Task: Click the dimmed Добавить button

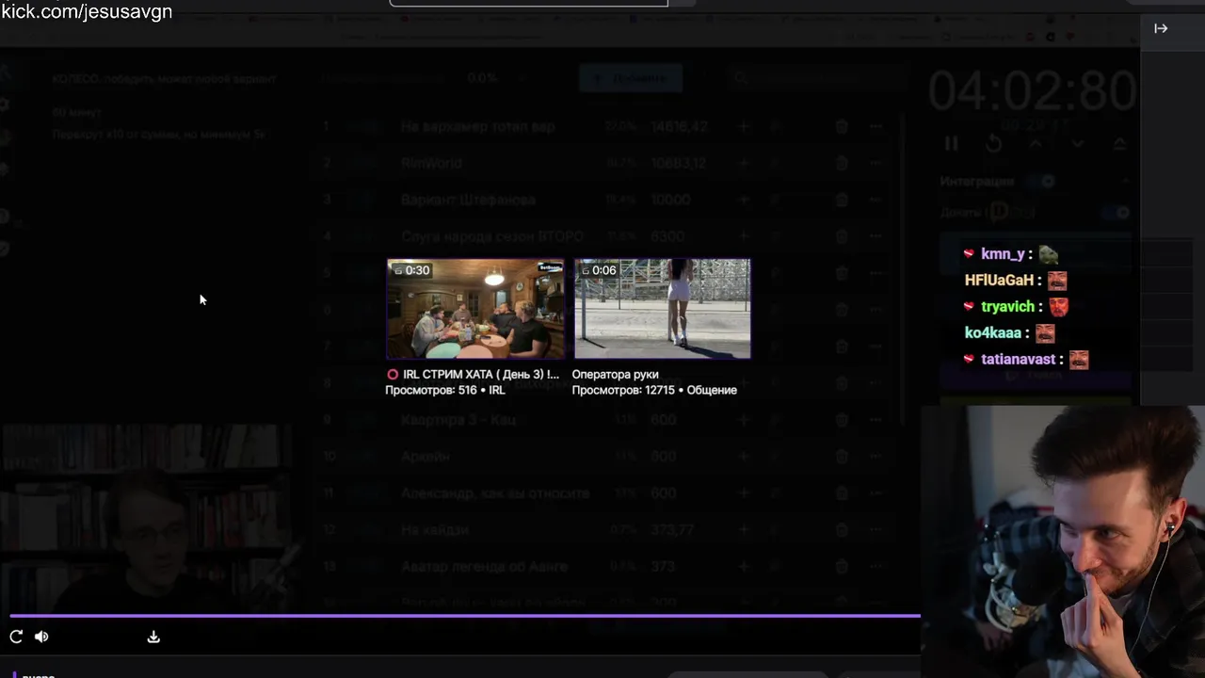Action: click(630, 78)
